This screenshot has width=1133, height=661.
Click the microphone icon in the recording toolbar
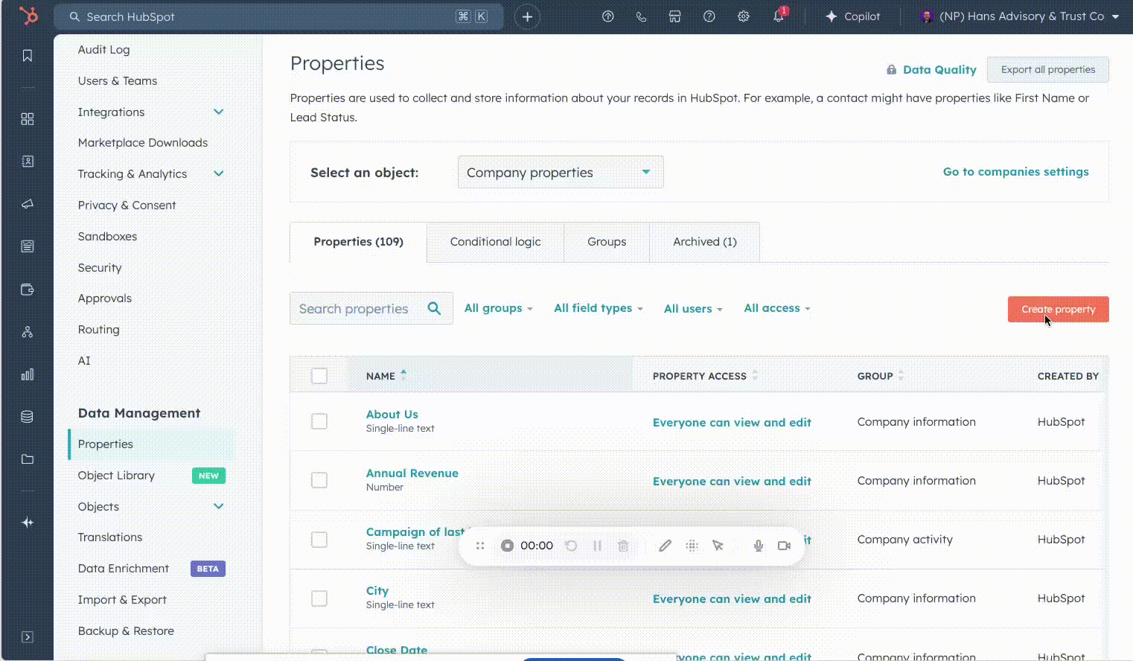[x=758, y=546]
